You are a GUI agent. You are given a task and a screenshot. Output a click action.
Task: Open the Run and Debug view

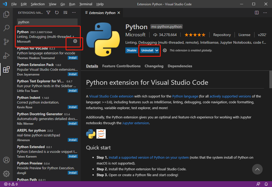[6, 55]
